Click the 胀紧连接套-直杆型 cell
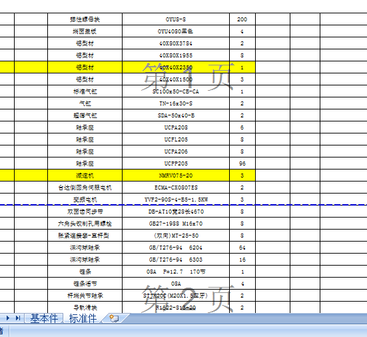The height and width of the screenshot is (337, 367). (x=85, y=236)
